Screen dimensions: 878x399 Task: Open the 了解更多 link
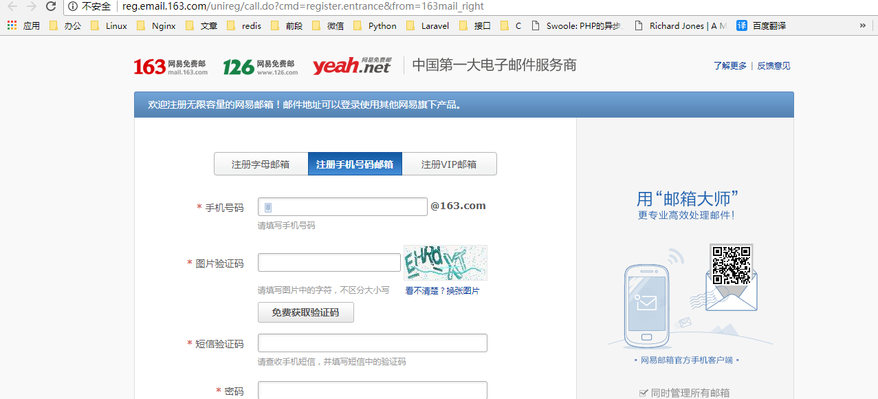729,66
